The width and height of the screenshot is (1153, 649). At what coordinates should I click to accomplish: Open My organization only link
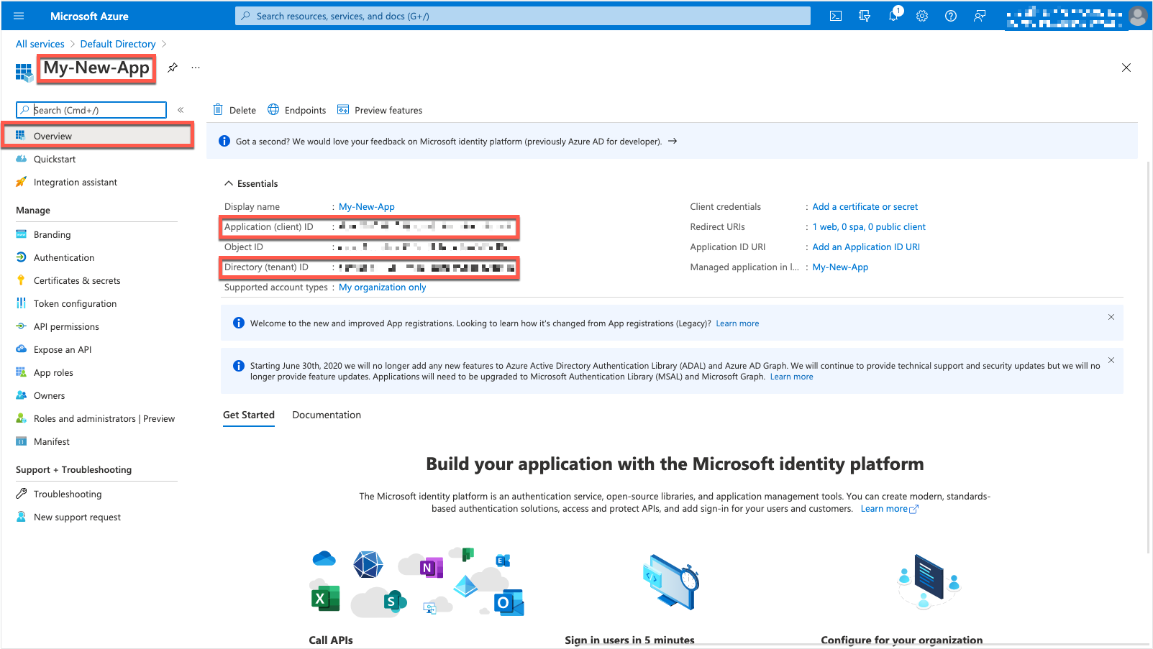pyautogui.click(x=383, y=287)
